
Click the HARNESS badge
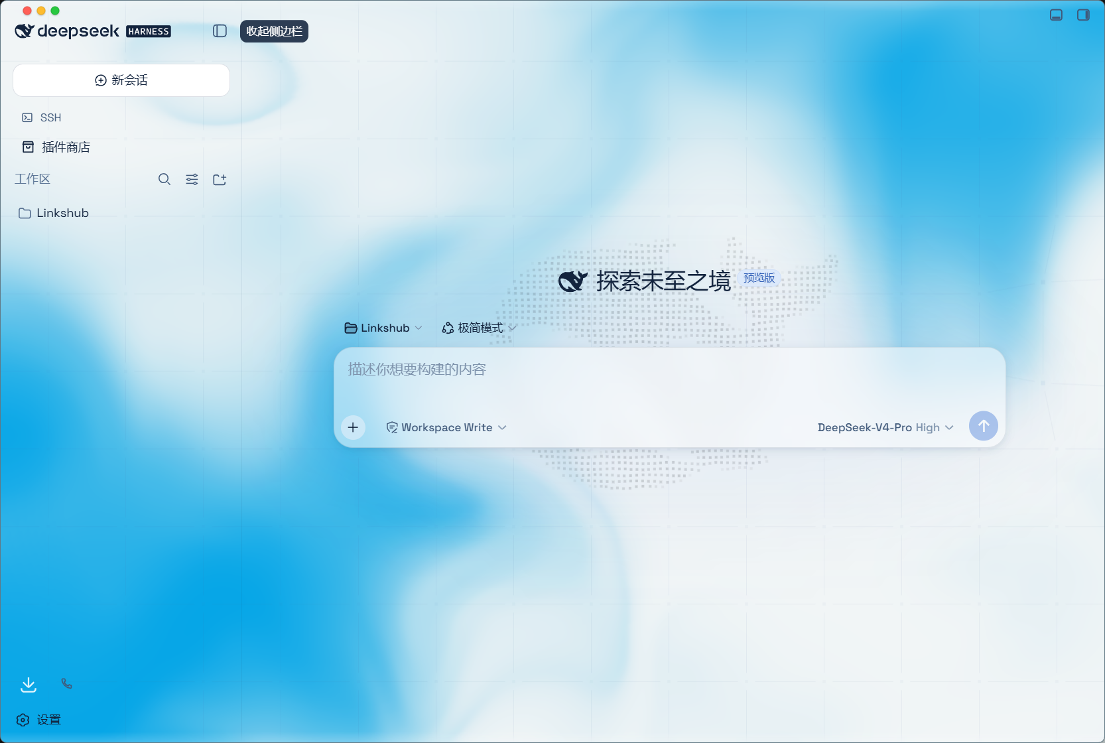tap(149, 31)
